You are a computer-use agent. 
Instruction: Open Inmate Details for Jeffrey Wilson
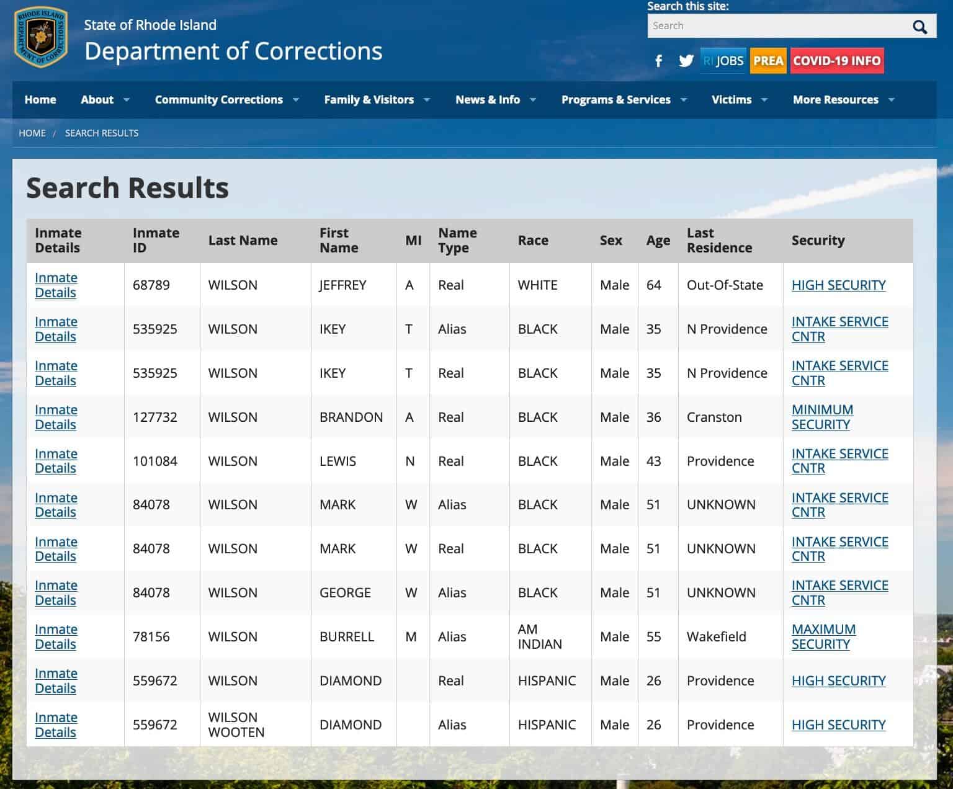tap(56, 285)
